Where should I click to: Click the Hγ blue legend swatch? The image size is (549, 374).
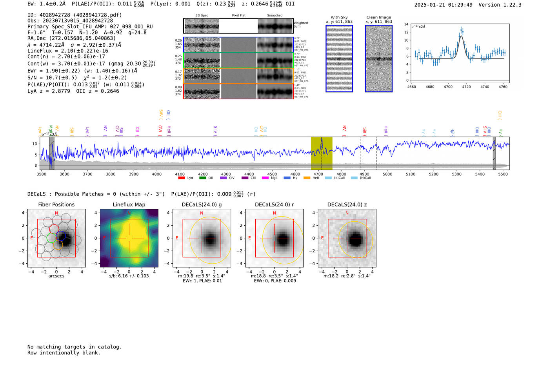click(x=287, y=178)
